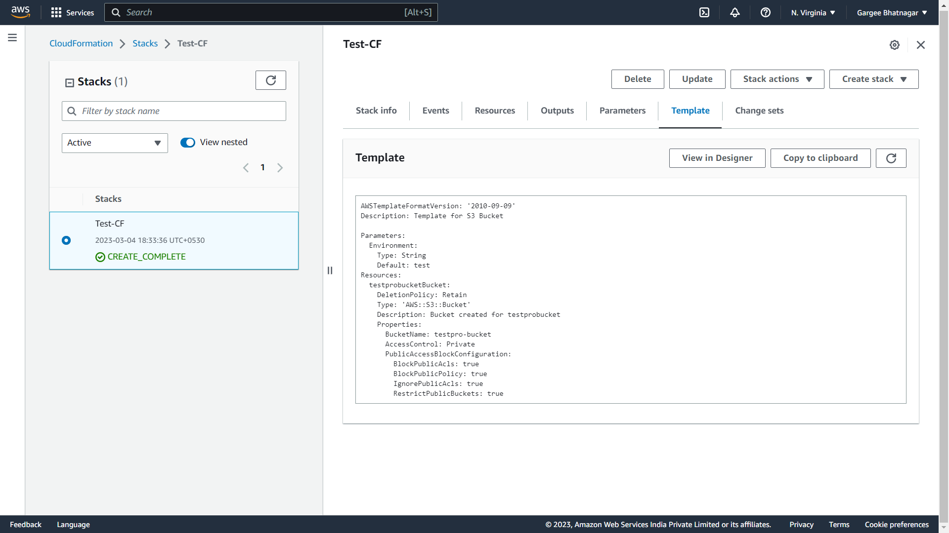Switch to the Resources tab

point(495,111)
